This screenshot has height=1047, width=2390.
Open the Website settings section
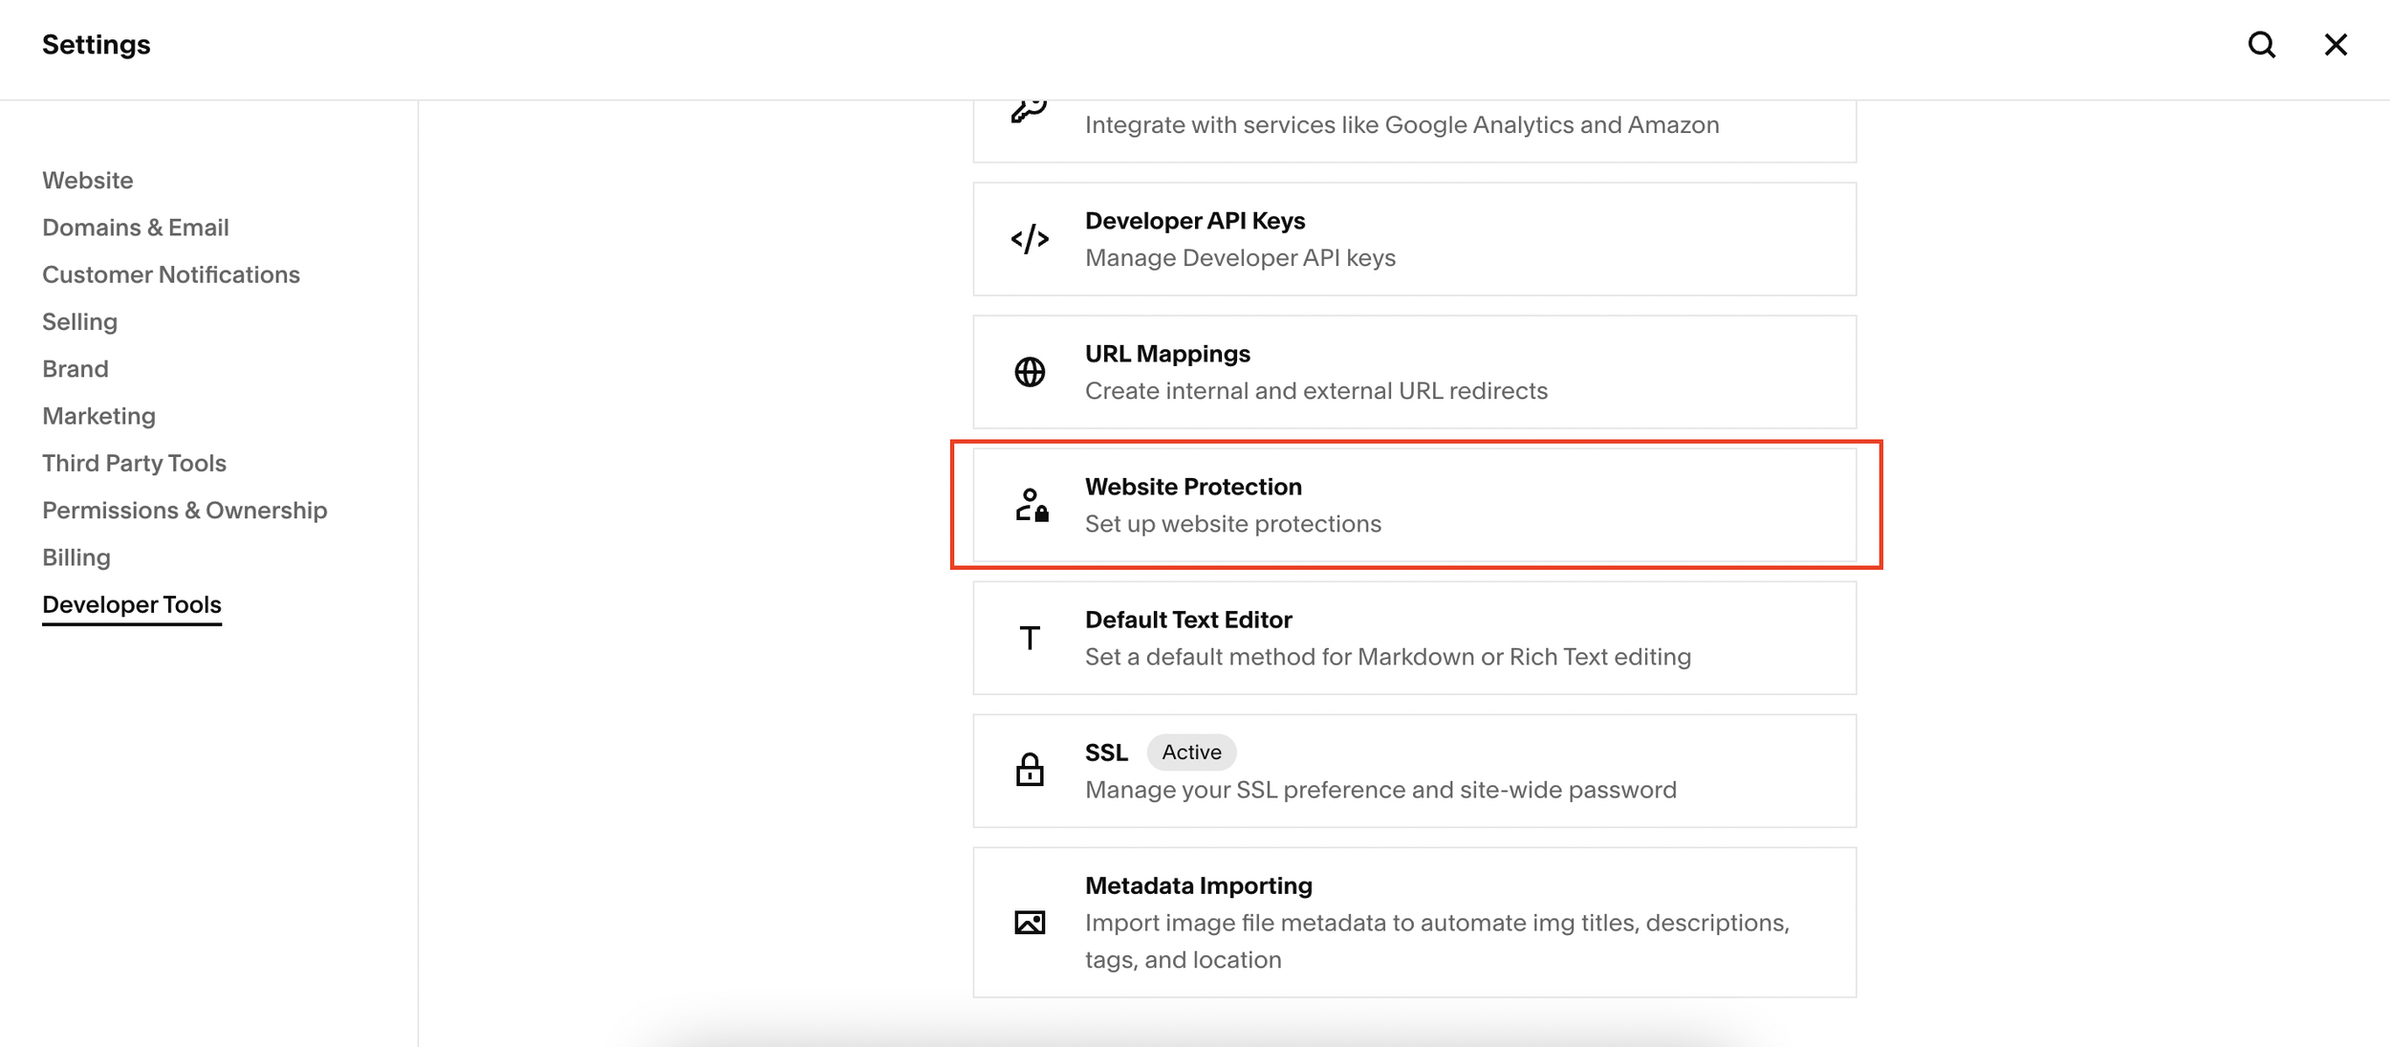[x=88, y=181]
